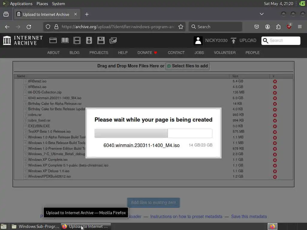Open a new browser tab

(x=87, y=14)
